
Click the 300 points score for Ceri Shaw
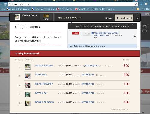point(126,75)
